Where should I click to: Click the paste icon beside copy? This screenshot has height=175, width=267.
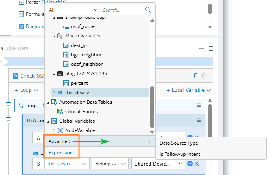coord(204,76)
